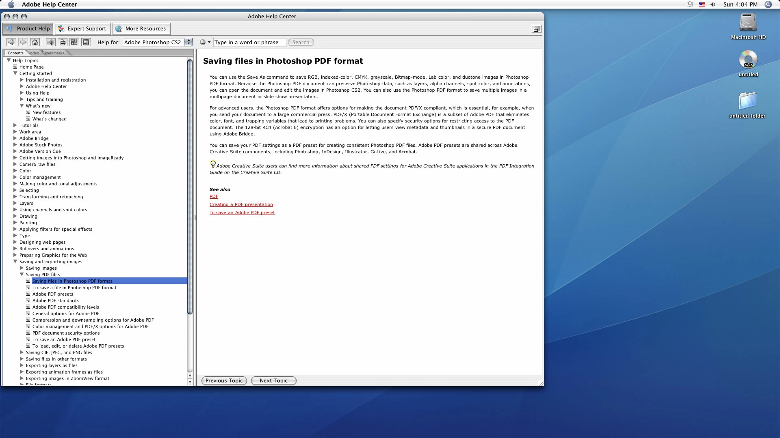Click the open book bookmark icon

pos(50,42)
